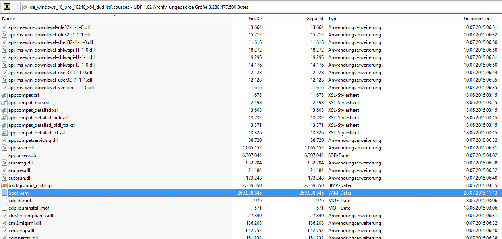The image size is (502, 239).
Task: Click the archive path address field
Action: coord(260,7)
